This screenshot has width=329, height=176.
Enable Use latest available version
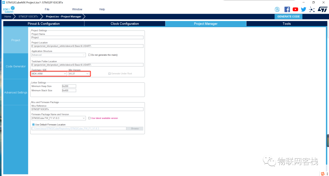pos(89,118)
